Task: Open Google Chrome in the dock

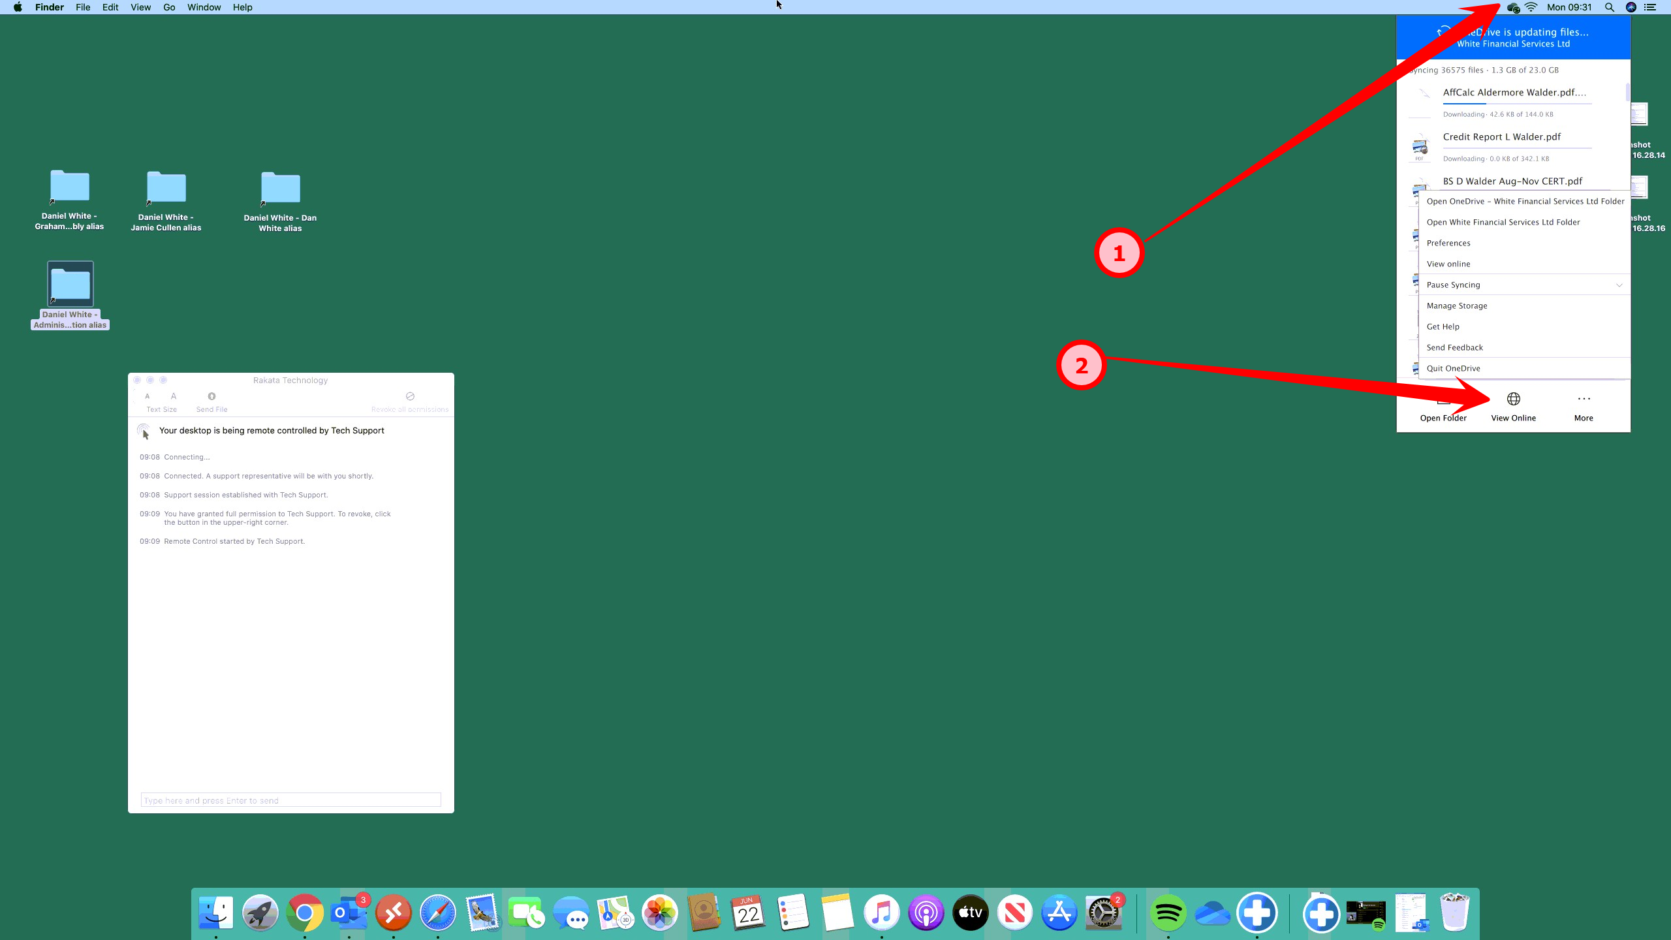Action: coord(305,913)
